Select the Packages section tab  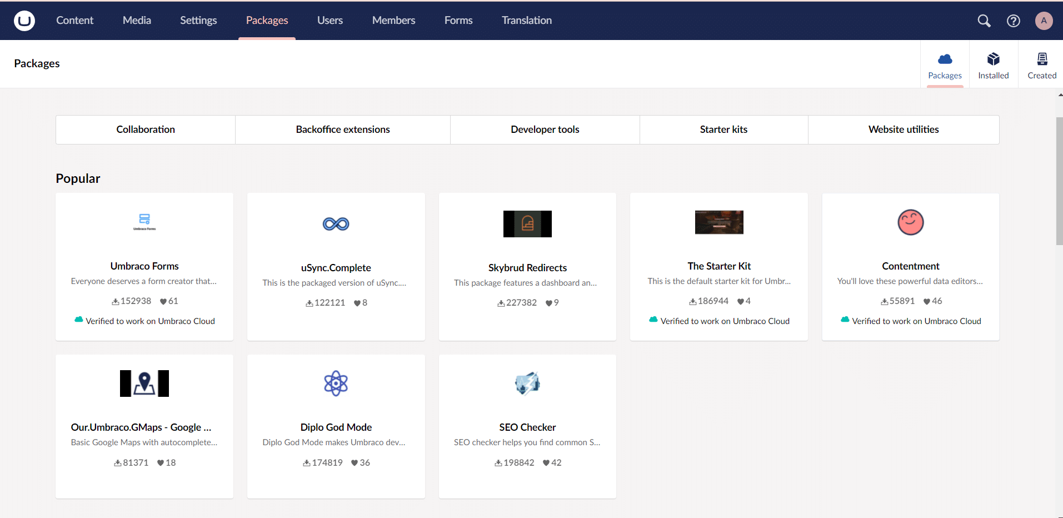tap(267, 21)
